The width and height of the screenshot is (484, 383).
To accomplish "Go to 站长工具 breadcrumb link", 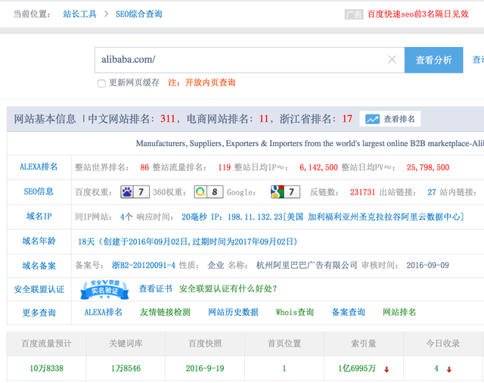I will [79, 14].
